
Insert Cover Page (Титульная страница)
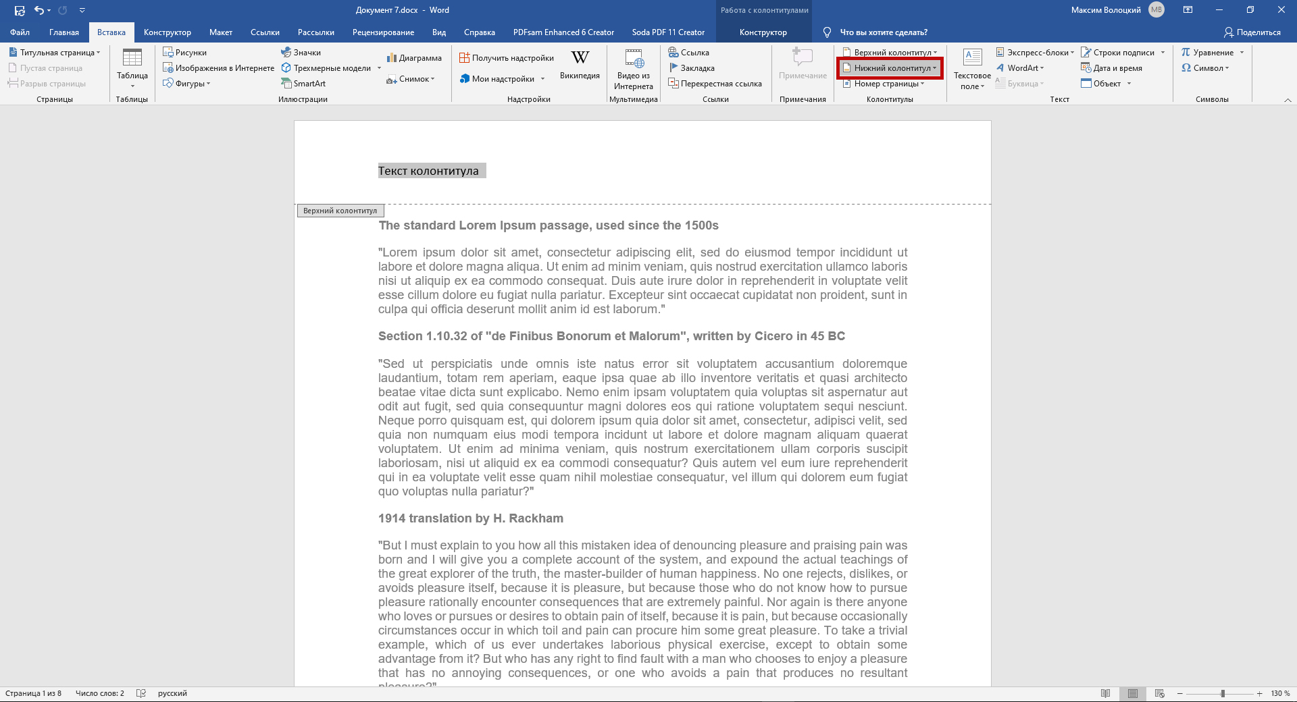[54, 52]
